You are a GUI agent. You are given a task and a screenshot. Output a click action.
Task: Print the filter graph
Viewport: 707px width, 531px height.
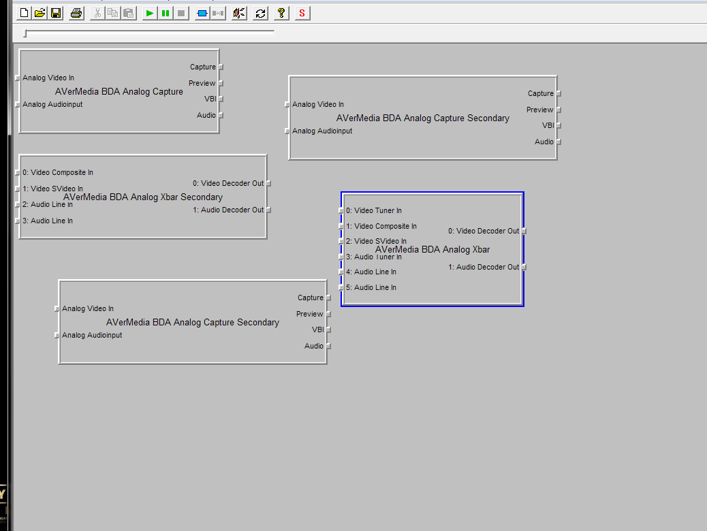coord(76,13)
